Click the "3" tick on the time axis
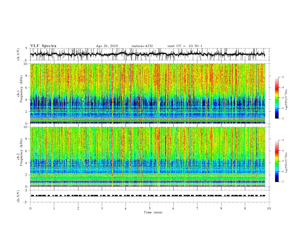 pos(102,208)
